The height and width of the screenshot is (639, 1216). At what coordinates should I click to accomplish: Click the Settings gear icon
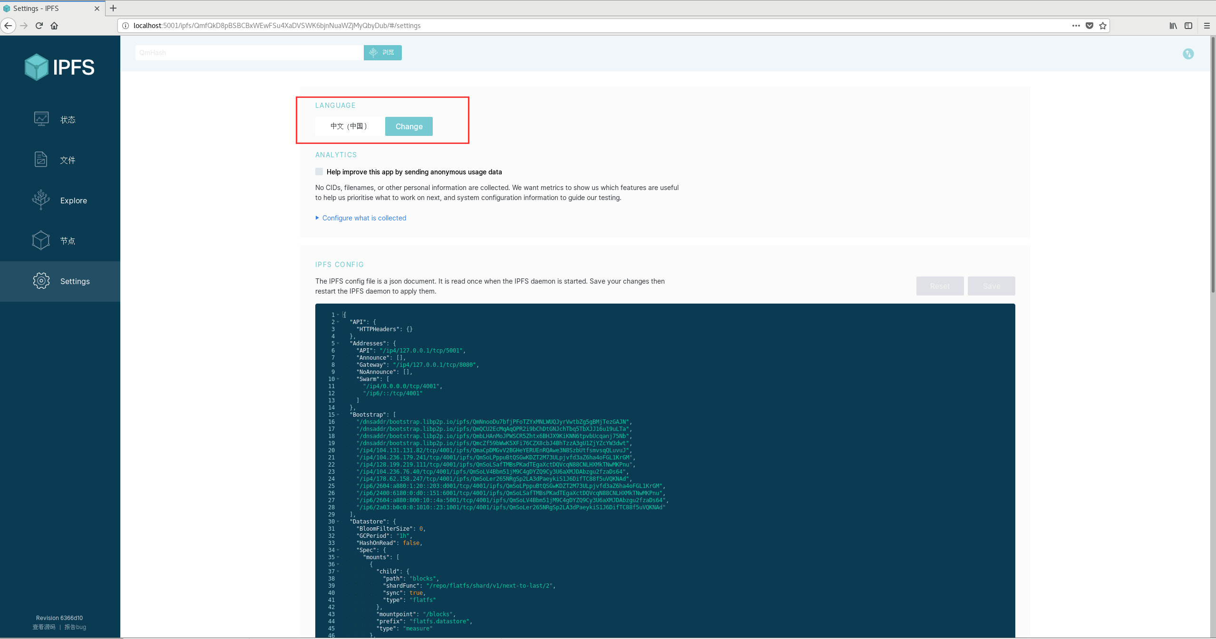[x=41, y=281]
